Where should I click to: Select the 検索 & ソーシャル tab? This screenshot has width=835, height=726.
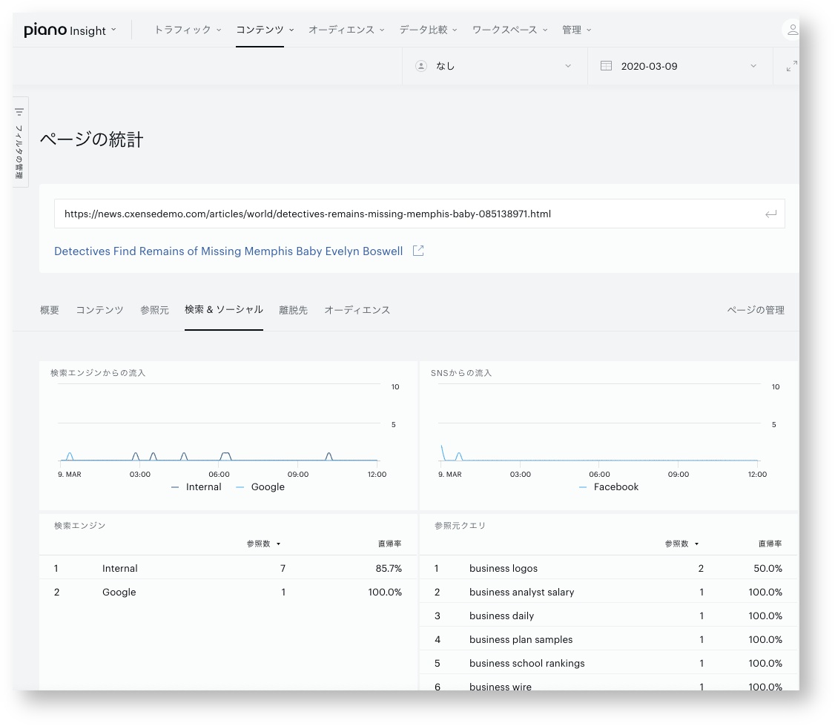224,309
